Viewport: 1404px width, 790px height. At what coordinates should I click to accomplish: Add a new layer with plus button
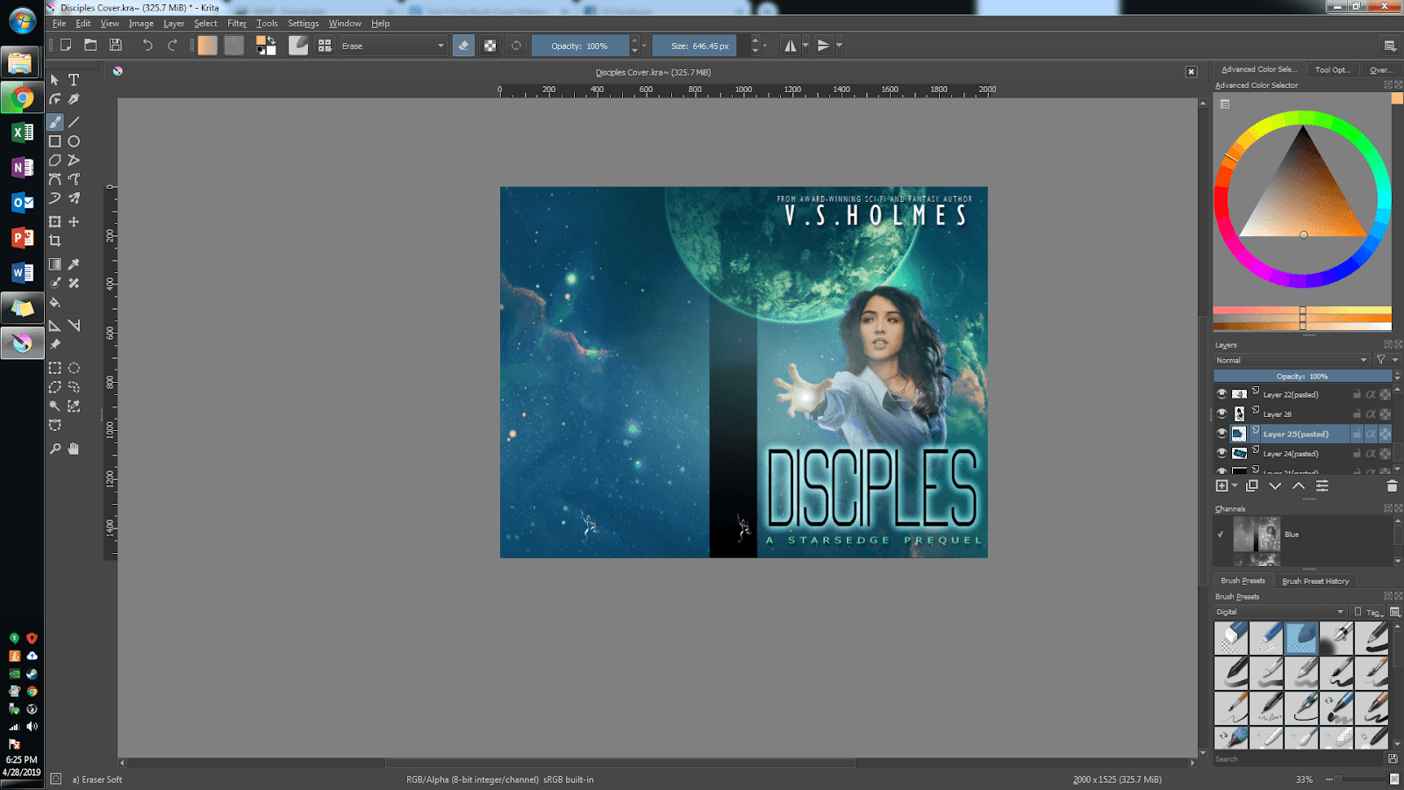(1221, 485)
